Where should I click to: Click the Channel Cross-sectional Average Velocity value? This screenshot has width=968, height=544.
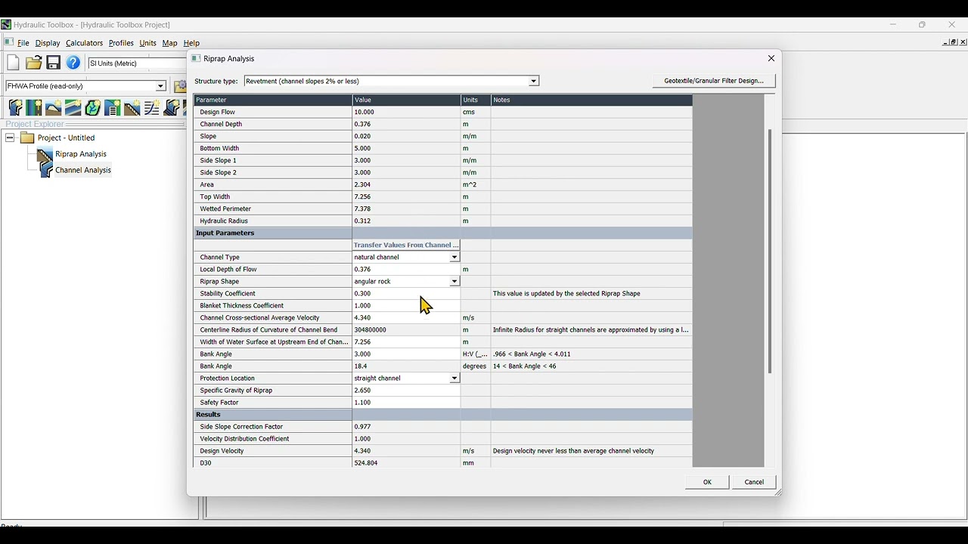pos(406,317)
